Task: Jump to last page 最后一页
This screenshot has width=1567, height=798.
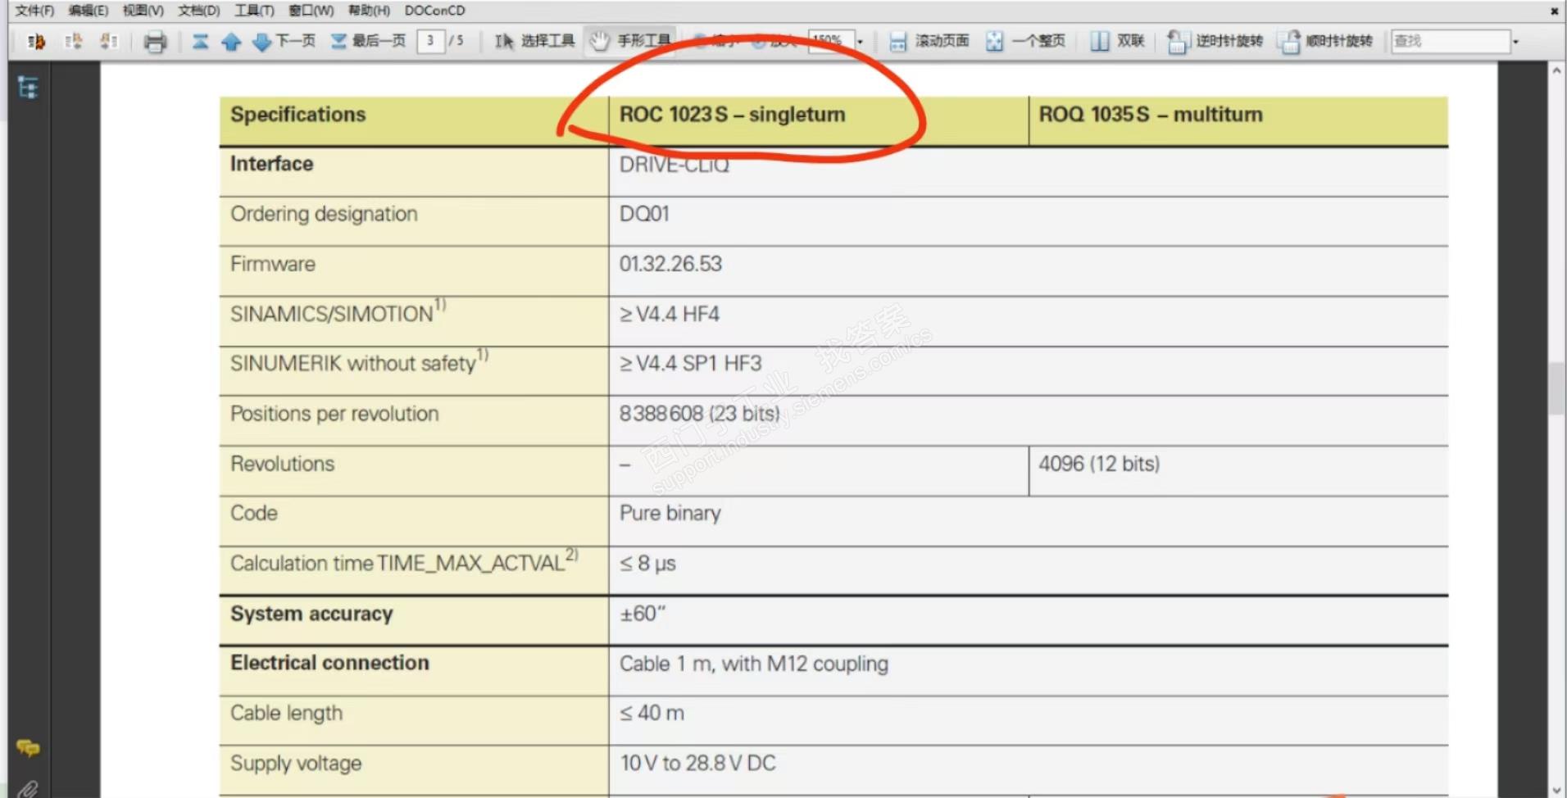Action: (368, 41)
